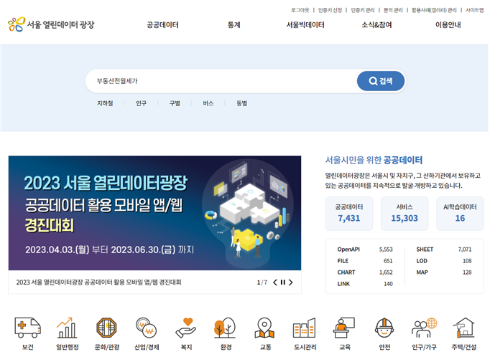The height and width of the screenshot is (352, 490).
Task: Click the Seoul Open Data Plaza logo
Action: point(51,24)
